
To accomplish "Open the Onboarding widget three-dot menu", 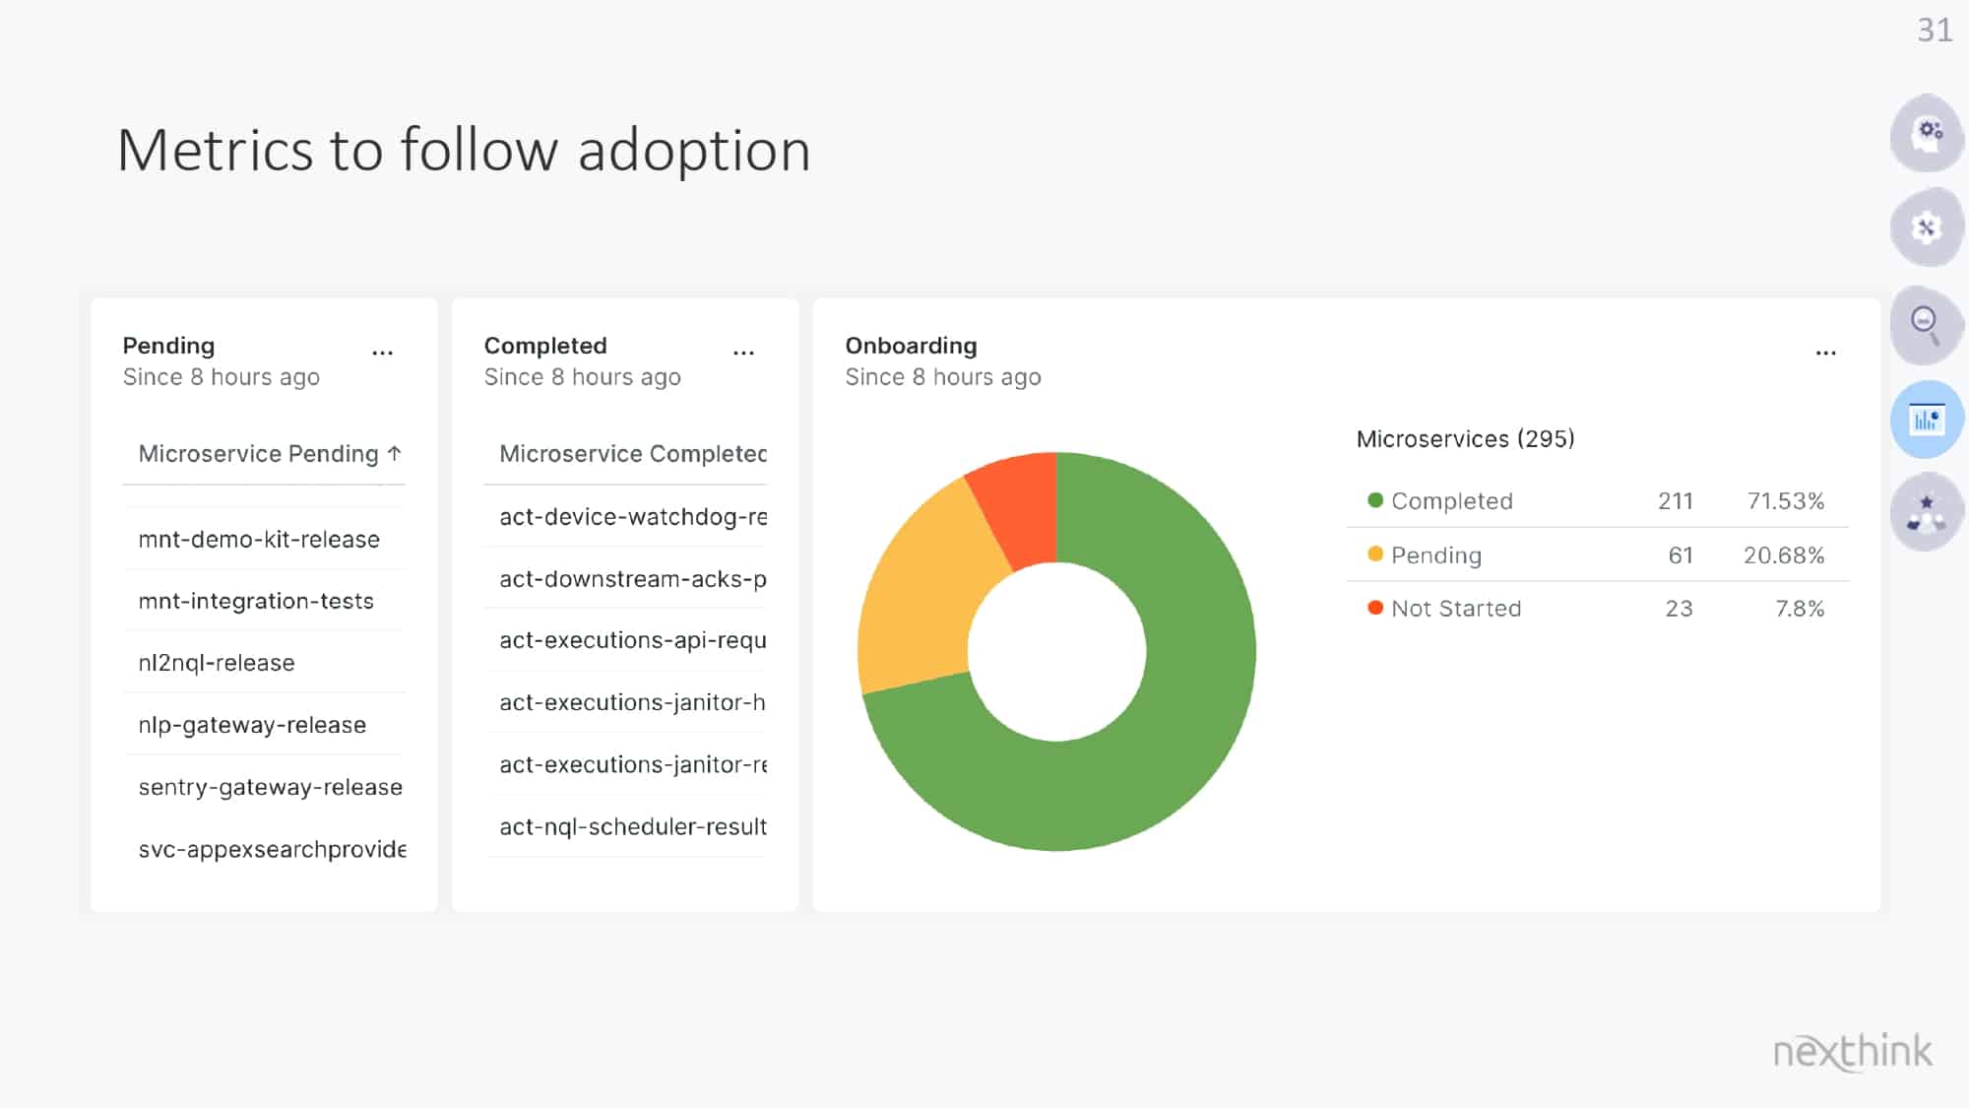I will point(1826,353).
